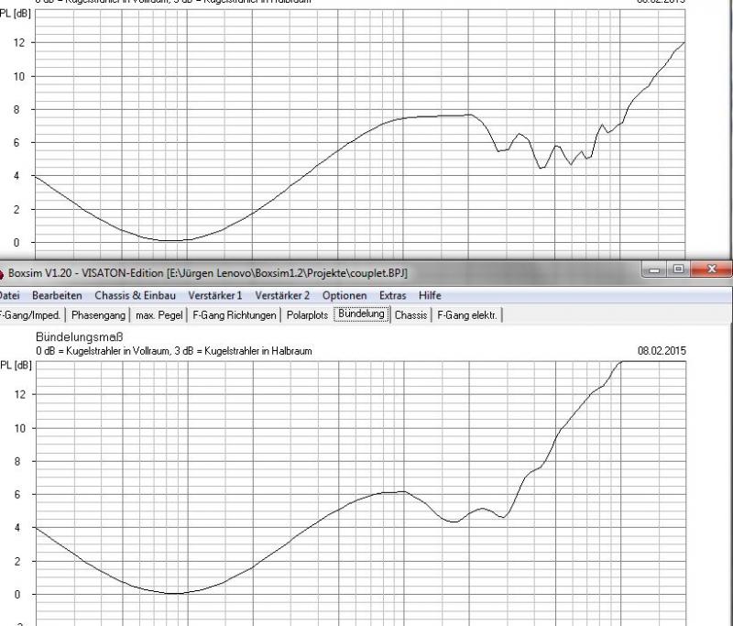Click the Boxsim V1.20 window title text
The height and width of the screenshot is (626, 733).
[x=208, y=273]
